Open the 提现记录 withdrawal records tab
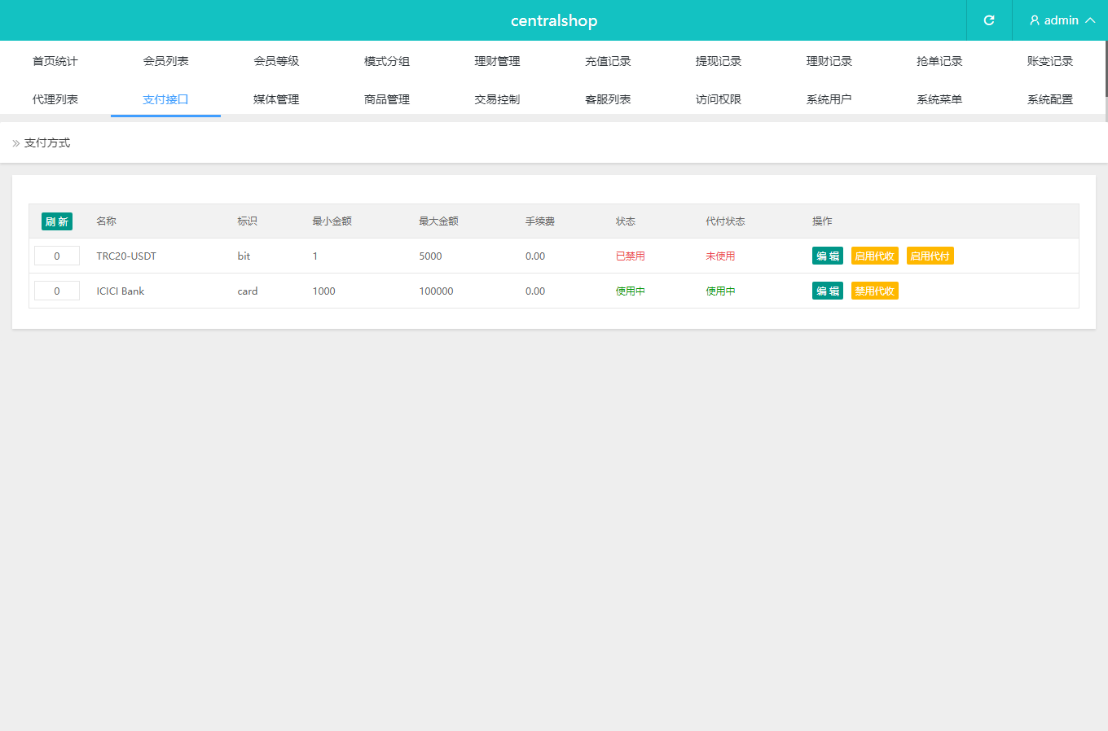Viewport: 1108px width, 731px height. (719, 61)
